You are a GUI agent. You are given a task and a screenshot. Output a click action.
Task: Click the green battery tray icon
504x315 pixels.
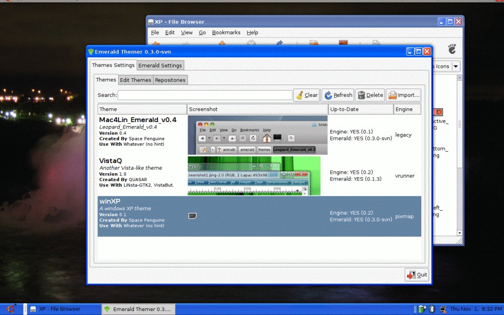pyautogui.click(x=422, y=309)
